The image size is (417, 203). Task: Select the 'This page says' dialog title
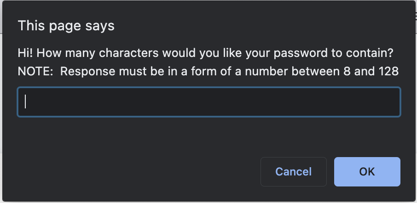[x=66, y=26]
